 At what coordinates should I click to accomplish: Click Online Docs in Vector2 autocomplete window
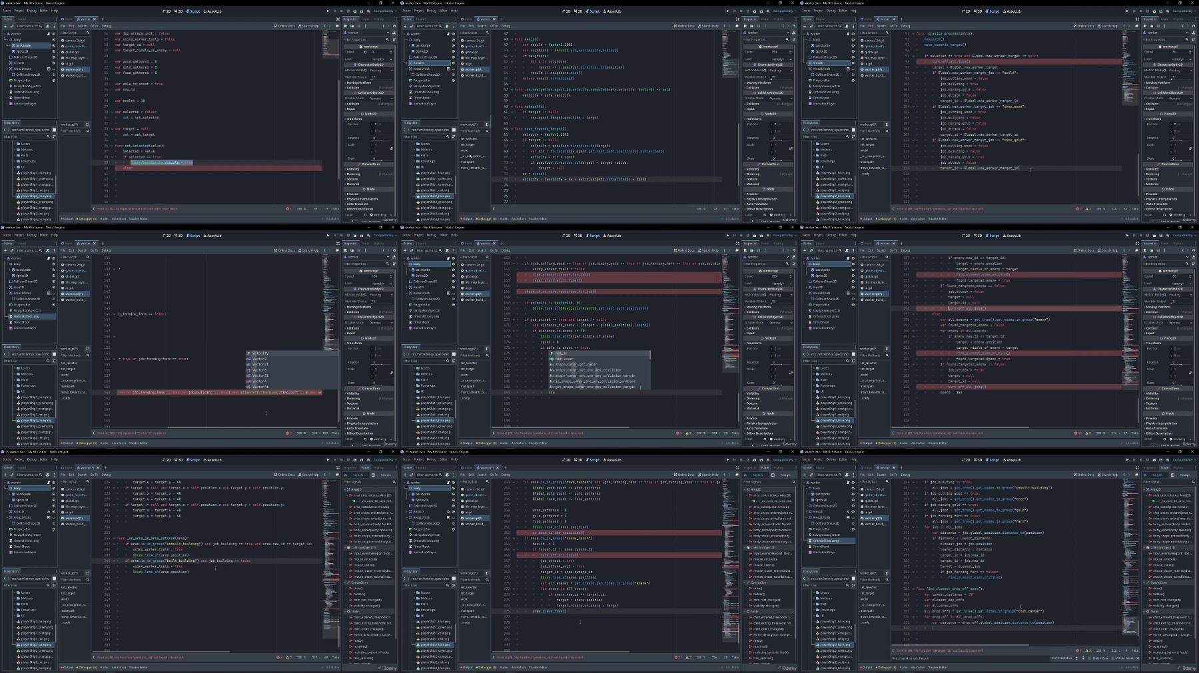pos(284,250)
